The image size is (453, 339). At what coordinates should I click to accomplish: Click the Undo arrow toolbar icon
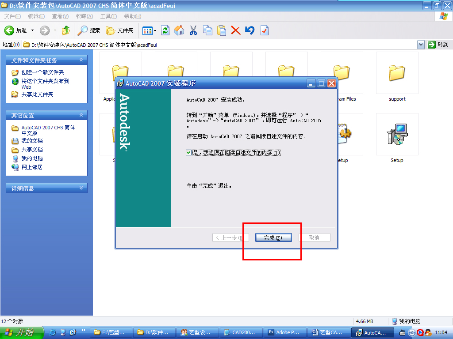(x=250, y=30)
